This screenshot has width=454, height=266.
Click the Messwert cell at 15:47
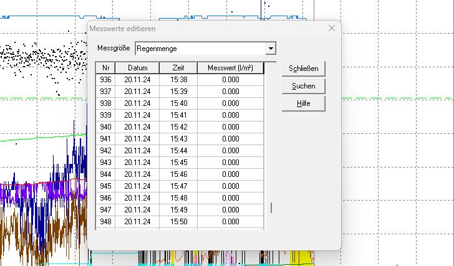coord(230,186)
